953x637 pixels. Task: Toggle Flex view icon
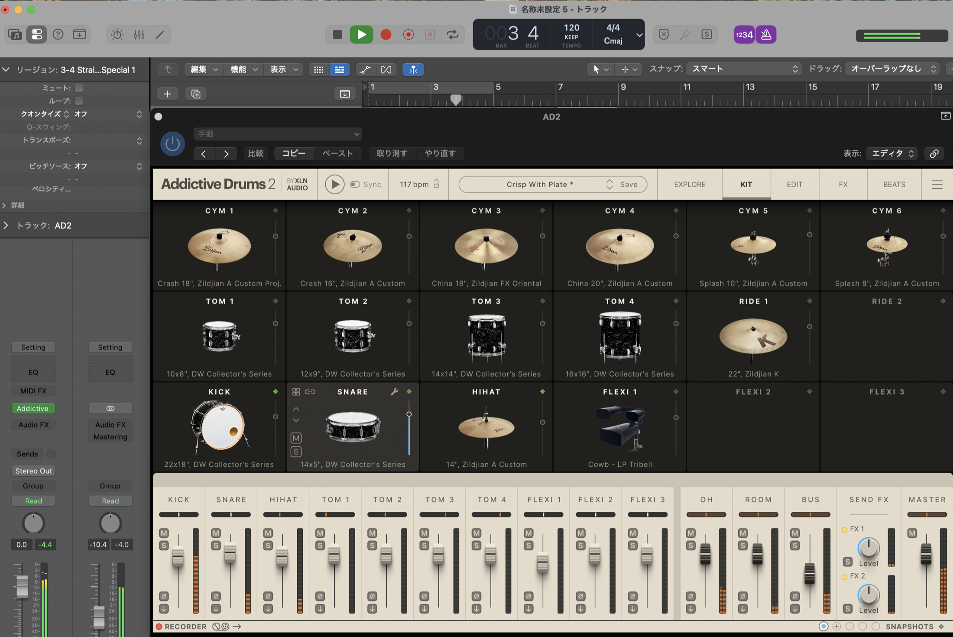[x=386, y=69]
